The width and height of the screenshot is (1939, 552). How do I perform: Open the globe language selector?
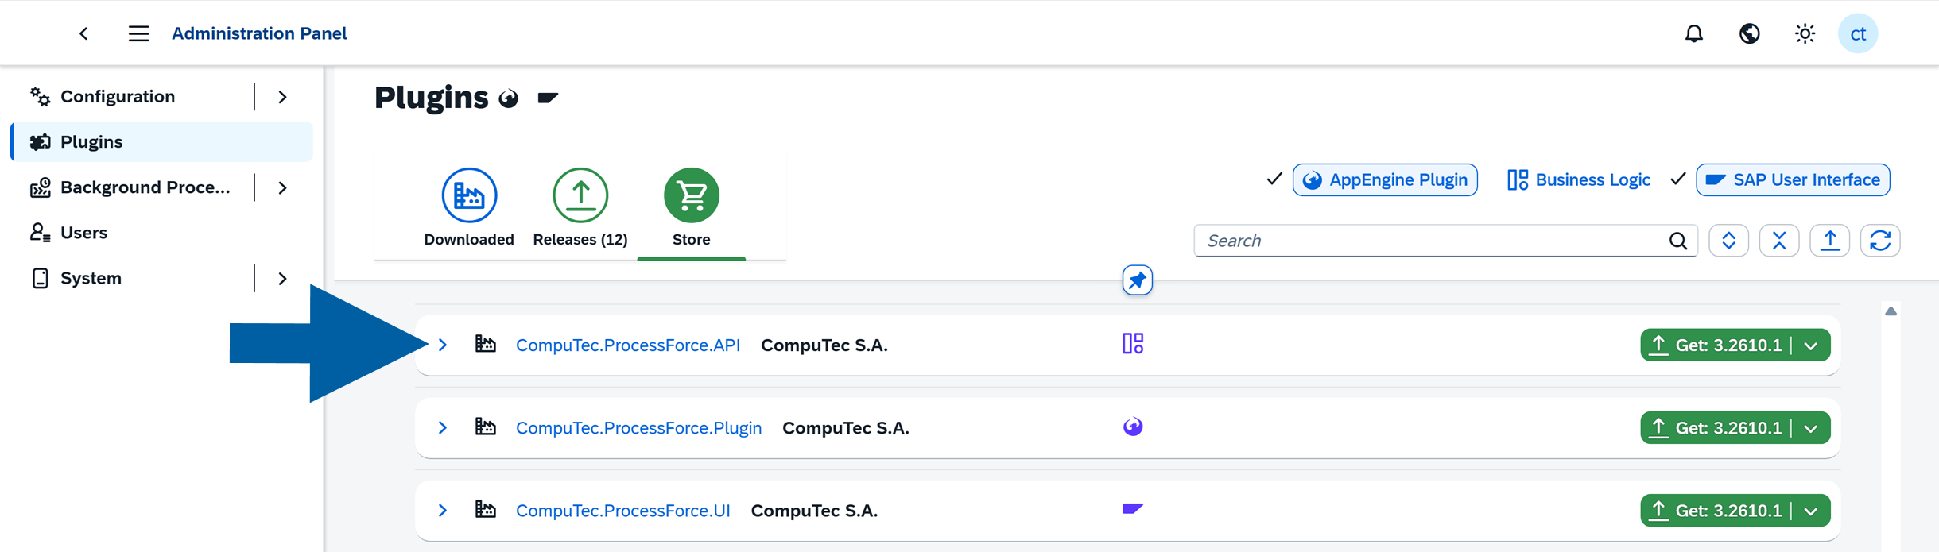click(x=1749, y=33)
